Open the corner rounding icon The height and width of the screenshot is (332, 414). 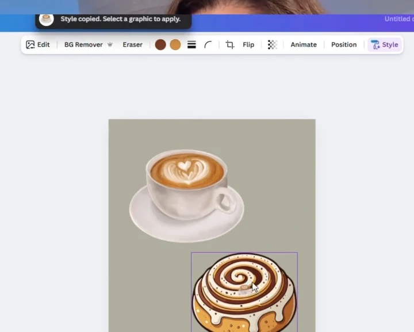tap(208, 45)
